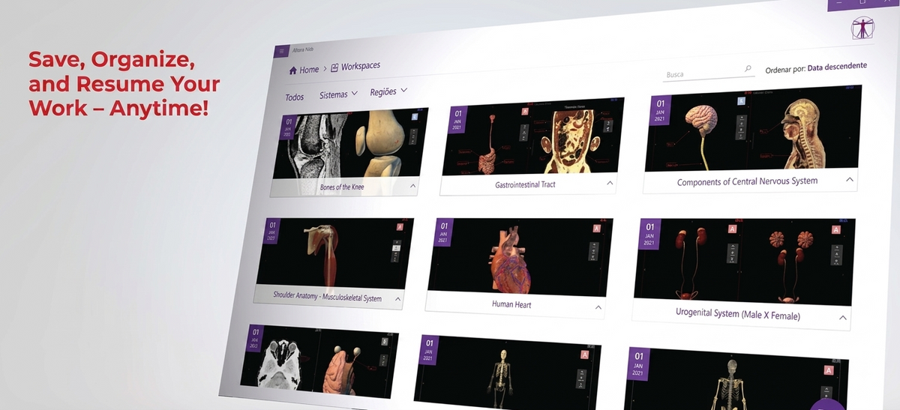This screenshot has width=900, height=410.
Task: Expand the Components of Central Nervous System chevron
Action: 849,180
